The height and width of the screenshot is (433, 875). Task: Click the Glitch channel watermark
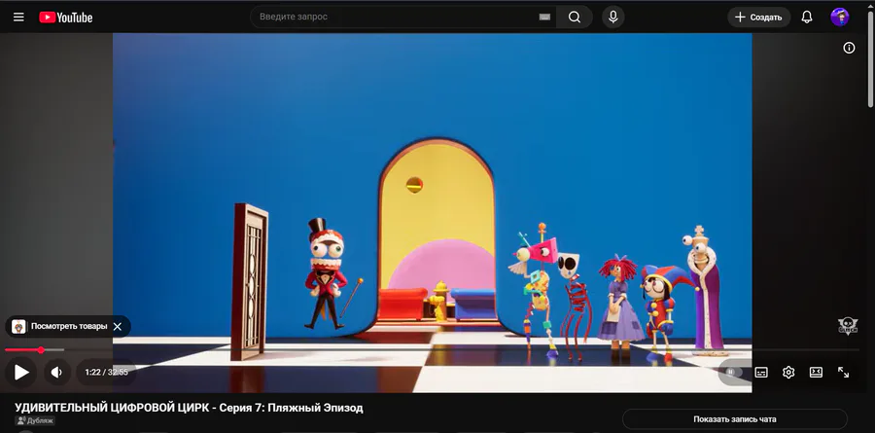click(848, 326)
